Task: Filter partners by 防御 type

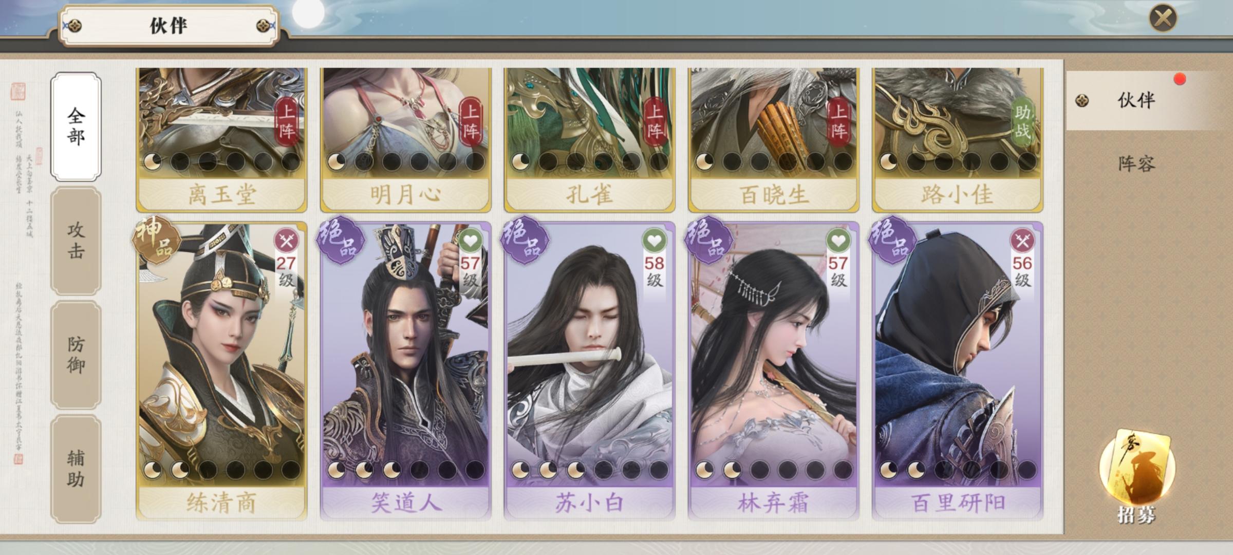Action: (76, 355)
